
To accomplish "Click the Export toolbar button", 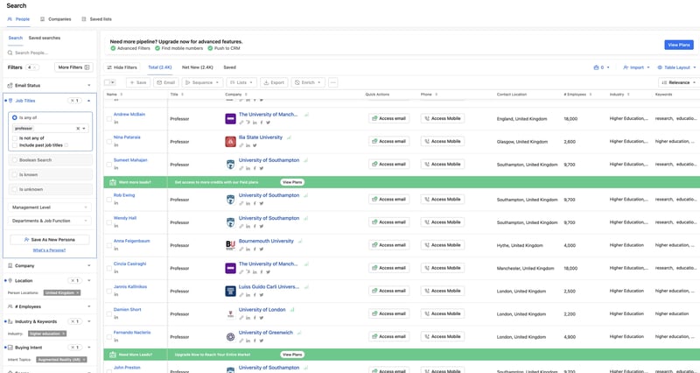I will [274, 82].
